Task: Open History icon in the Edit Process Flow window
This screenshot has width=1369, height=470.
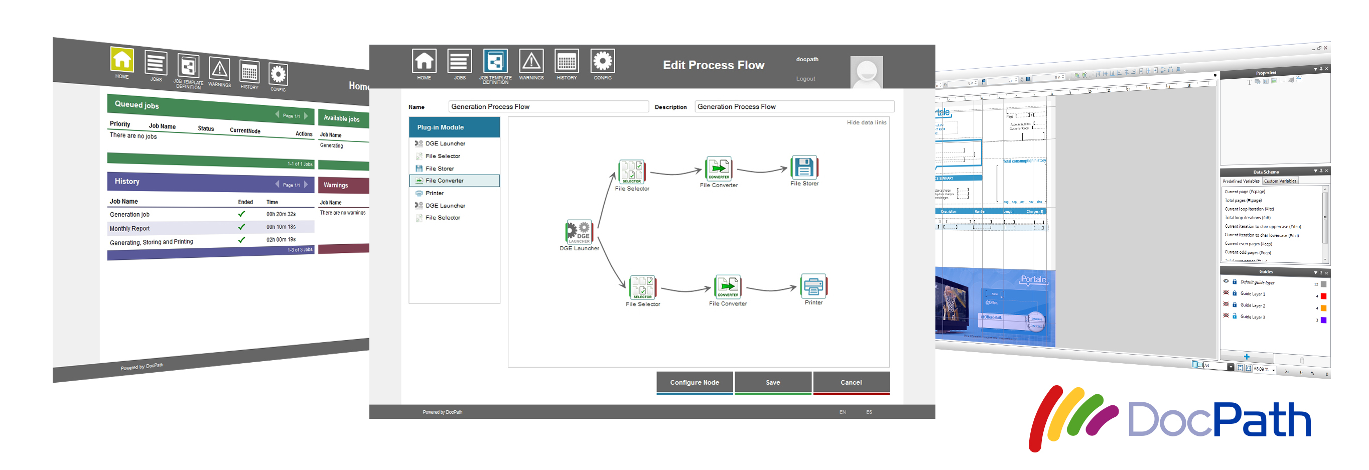Action: [x=567, y=61]
